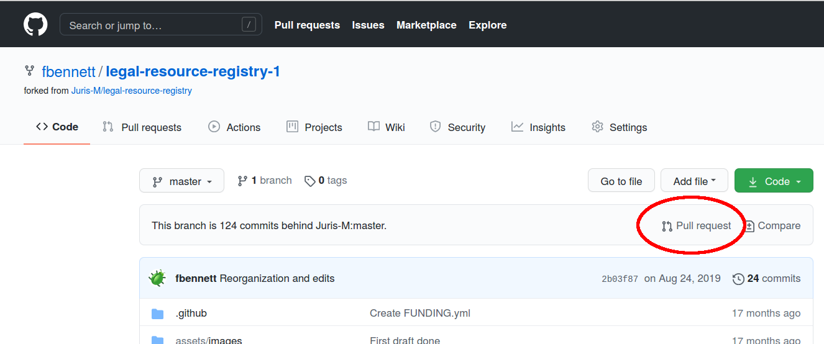Switch to the Projects tab
This screenshot has height=344, width=824.
pyautogui.click(x=314, y=127)
